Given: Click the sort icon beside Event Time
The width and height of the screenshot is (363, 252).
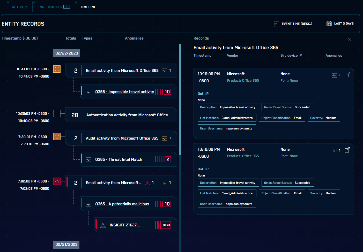Looking at the screenshot, I should pyautogui.click(x=276, y=24).
